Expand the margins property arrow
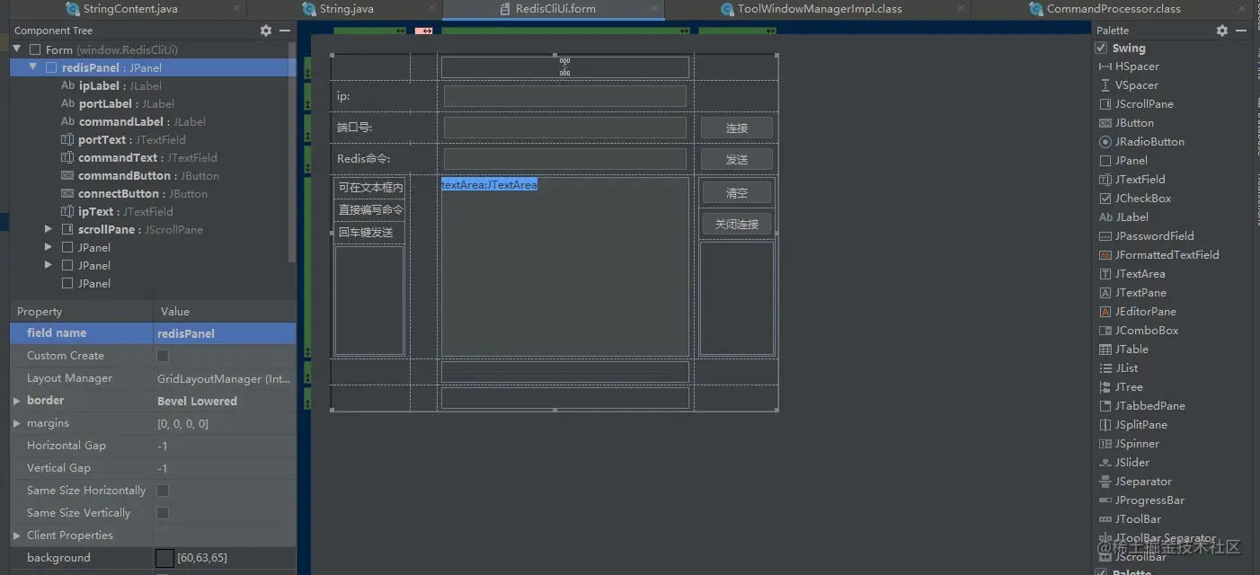Screen dimensions: 1260x575 click(x=16, y=423)
